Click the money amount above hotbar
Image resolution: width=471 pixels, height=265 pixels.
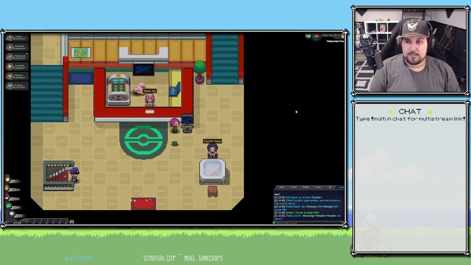click(x=17, y=223)
